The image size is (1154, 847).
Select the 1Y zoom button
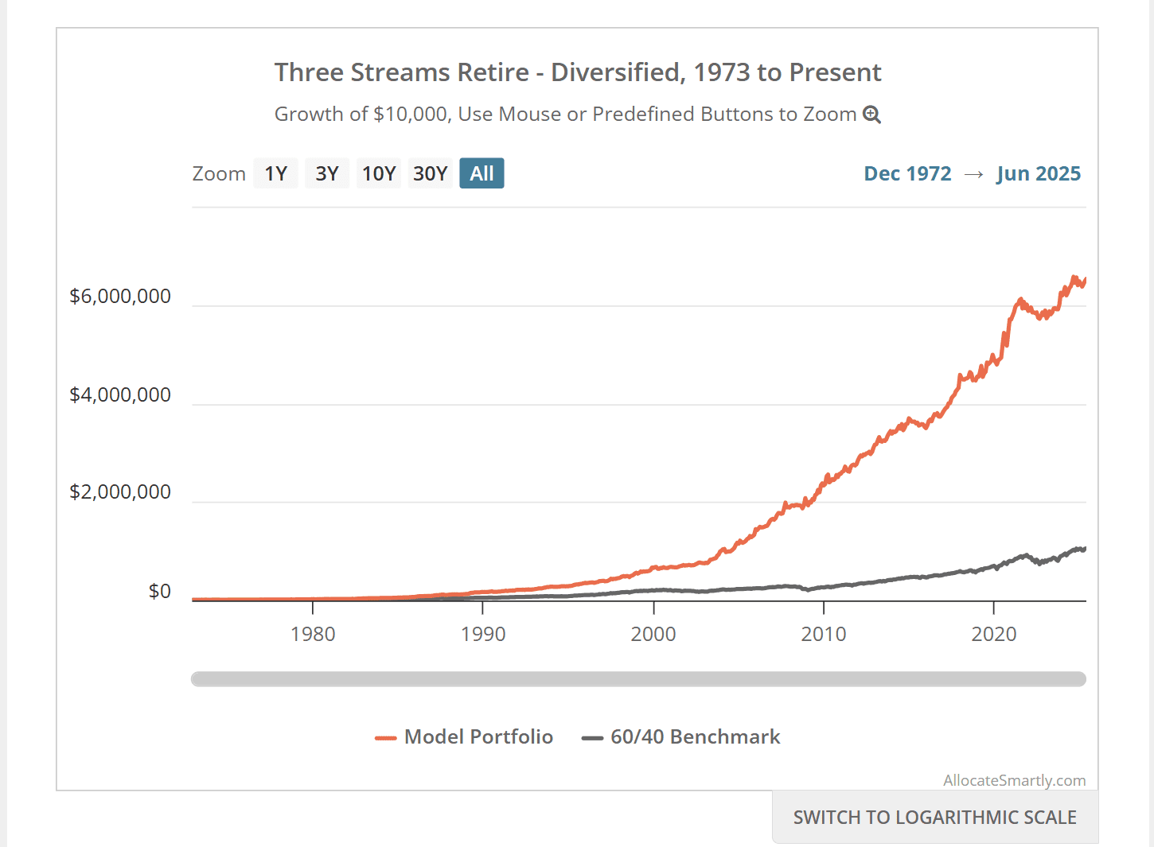click(x=275, y=173)
